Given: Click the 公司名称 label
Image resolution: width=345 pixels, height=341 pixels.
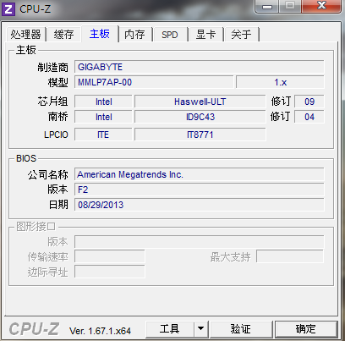Looking at the screenshot, I should pos(48,174).
